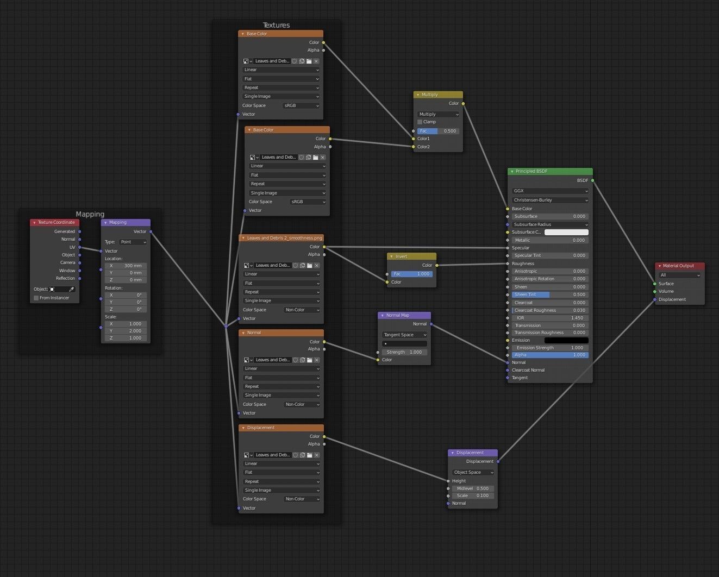This screenshot has width=719, height=577.
Task: Open image browse menu in smoothness.png texture node
Action: tap(248, 265)
